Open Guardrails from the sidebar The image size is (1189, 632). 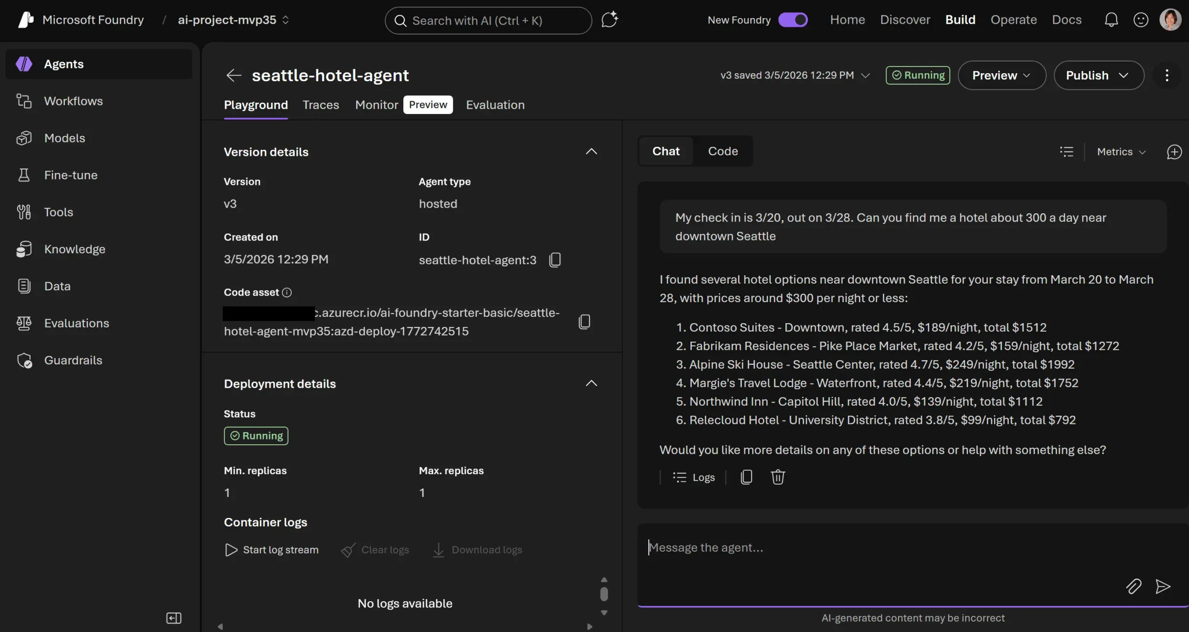coord(73,360)
